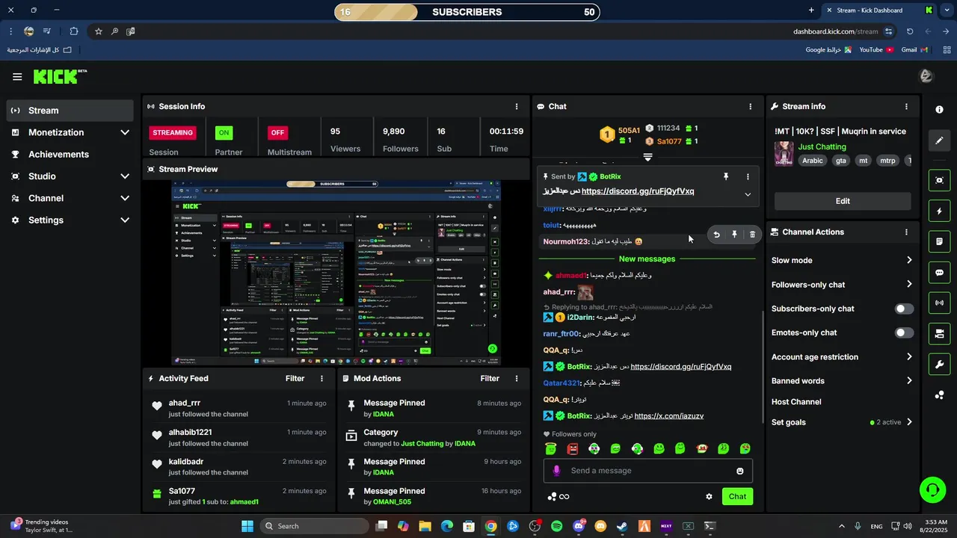957x538 pixels.
Task: Click the infinity icon below message box
Action: [564, 497]
